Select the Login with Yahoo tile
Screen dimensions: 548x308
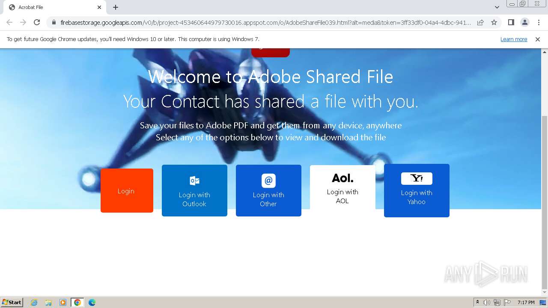[417, 190]
